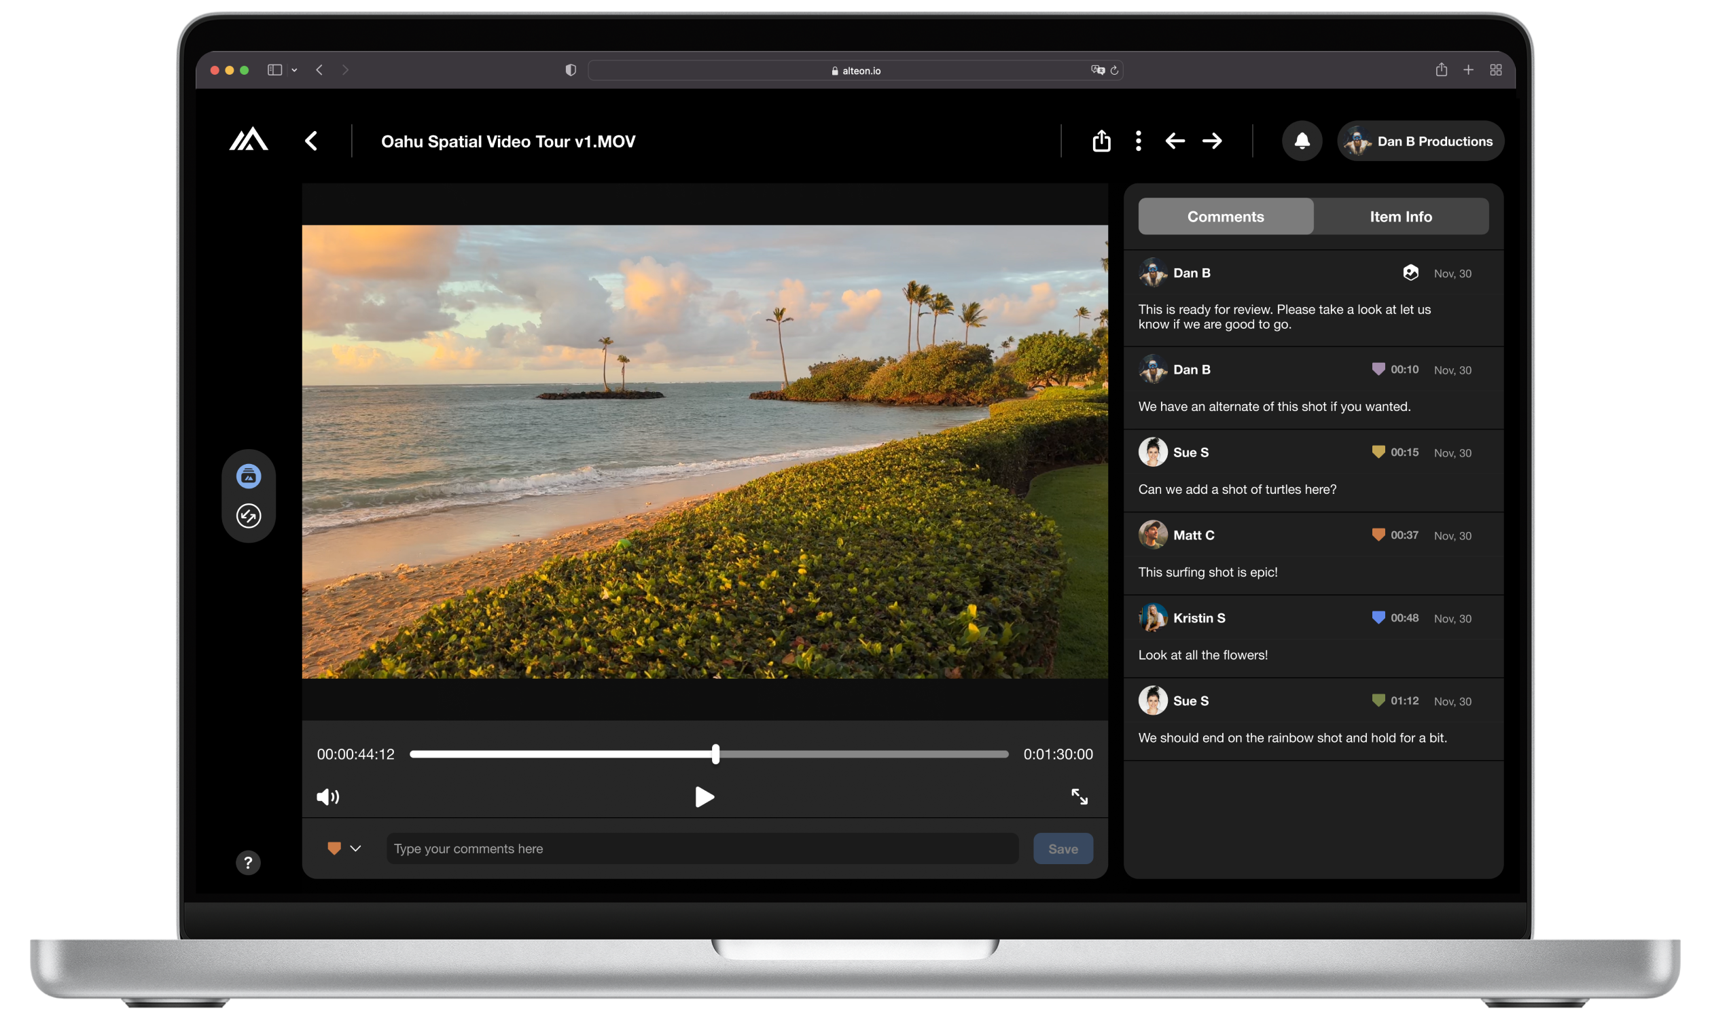Viewport: 1712px width, 1017px height.
Task: Jump to Matt C's 00:37 timestamp
Action: tap(1404, 535)
